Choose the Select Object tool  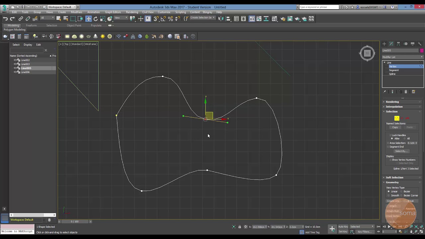58,19
